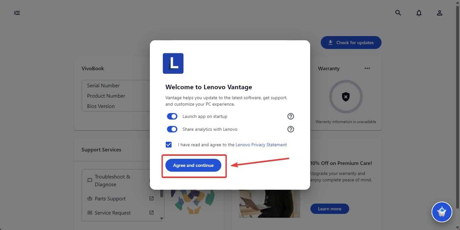Open the Lenovo Privacy Statement

(x=261, y=145)
